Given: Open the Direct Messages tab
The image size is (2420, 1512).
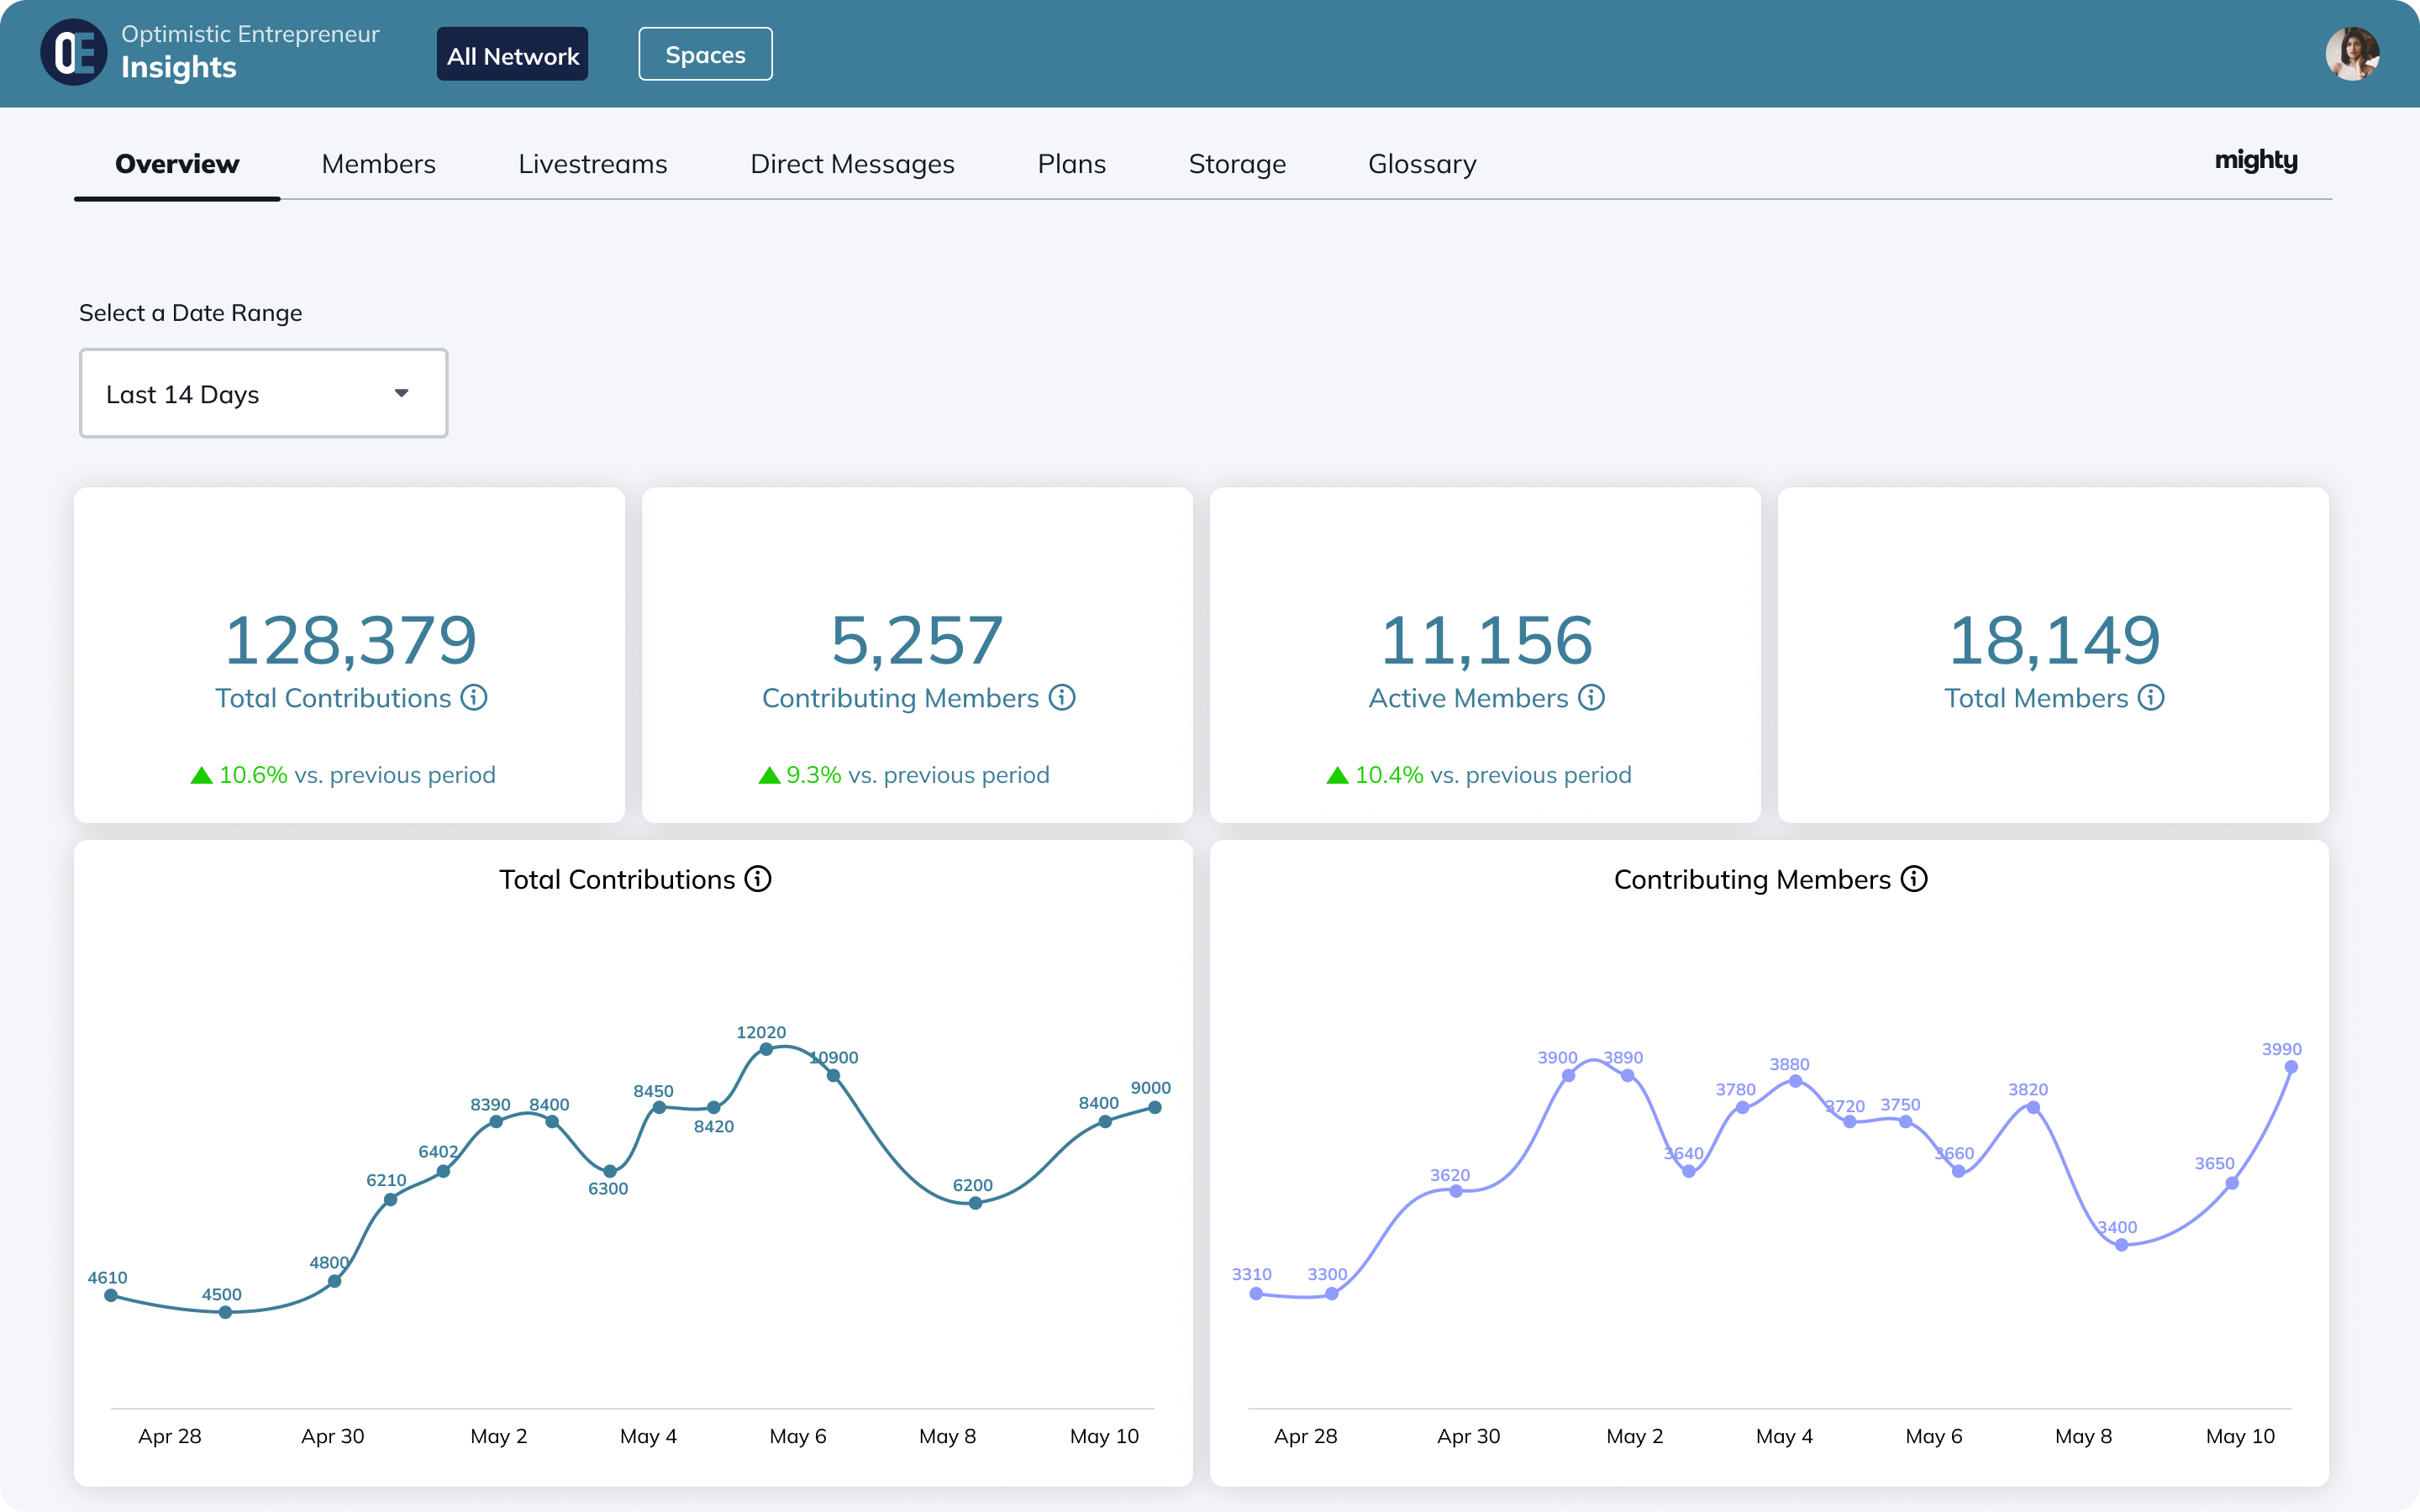Looking at the screenshot, I should 853,163.
